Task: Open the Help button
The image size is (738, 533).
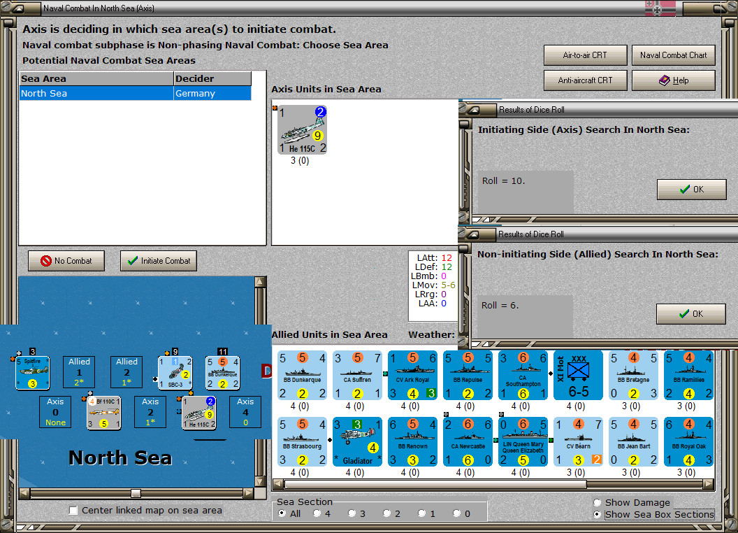Action: click(x=673, y=80)
